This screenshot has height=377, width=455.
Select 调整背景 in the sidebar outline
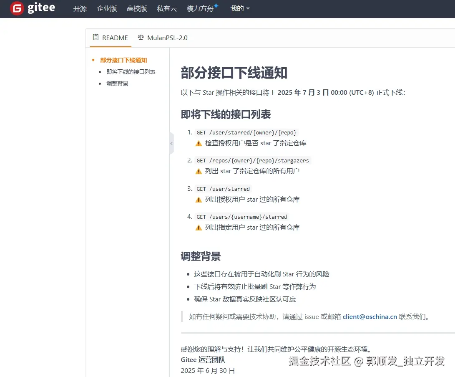(x=117, y=83)
